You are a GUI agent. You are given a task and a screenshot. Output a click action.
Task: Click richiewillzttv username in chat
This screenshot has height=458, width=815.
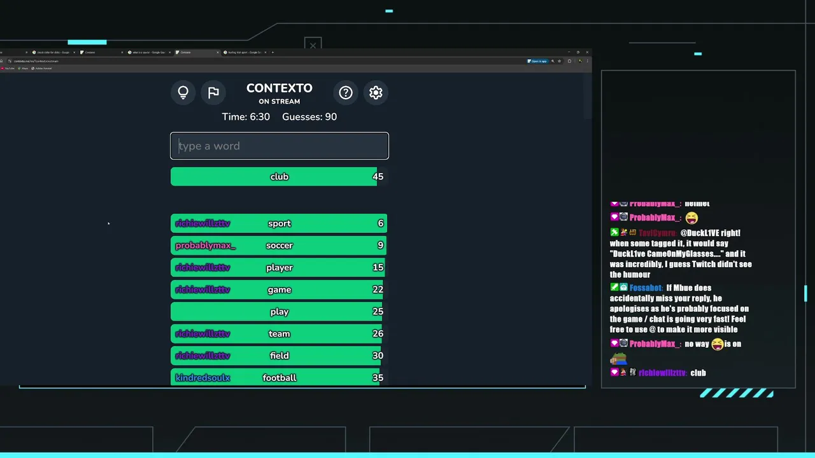[662, 373]
